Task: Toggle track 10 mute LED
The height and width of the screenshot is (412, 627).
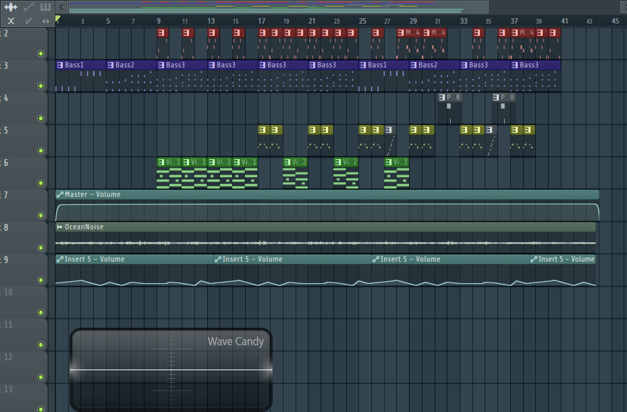Action: tap(40, 312)
